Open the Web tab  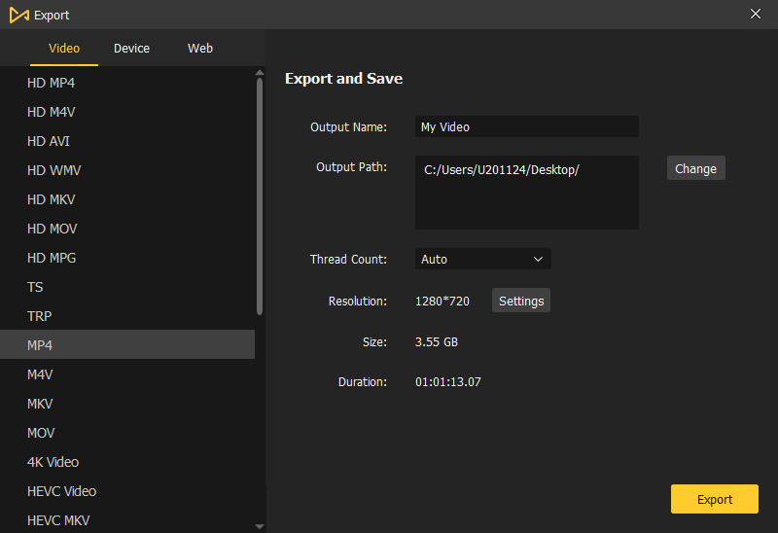coord(200,48)
